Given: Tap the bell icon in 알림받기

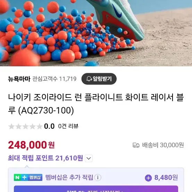Looking at the screenshot, I should [x=89, y=79].
